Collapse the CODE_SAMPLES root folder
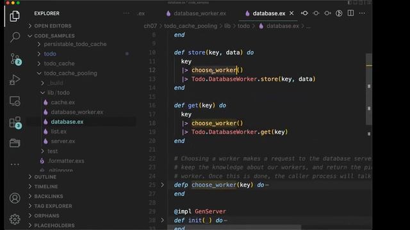 pos(54,36)
